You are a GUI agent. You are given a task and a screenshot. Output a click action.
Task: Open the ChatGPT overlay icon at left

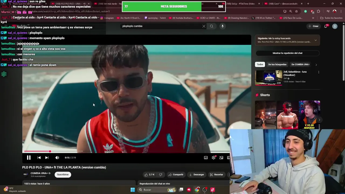pos(4,74)
